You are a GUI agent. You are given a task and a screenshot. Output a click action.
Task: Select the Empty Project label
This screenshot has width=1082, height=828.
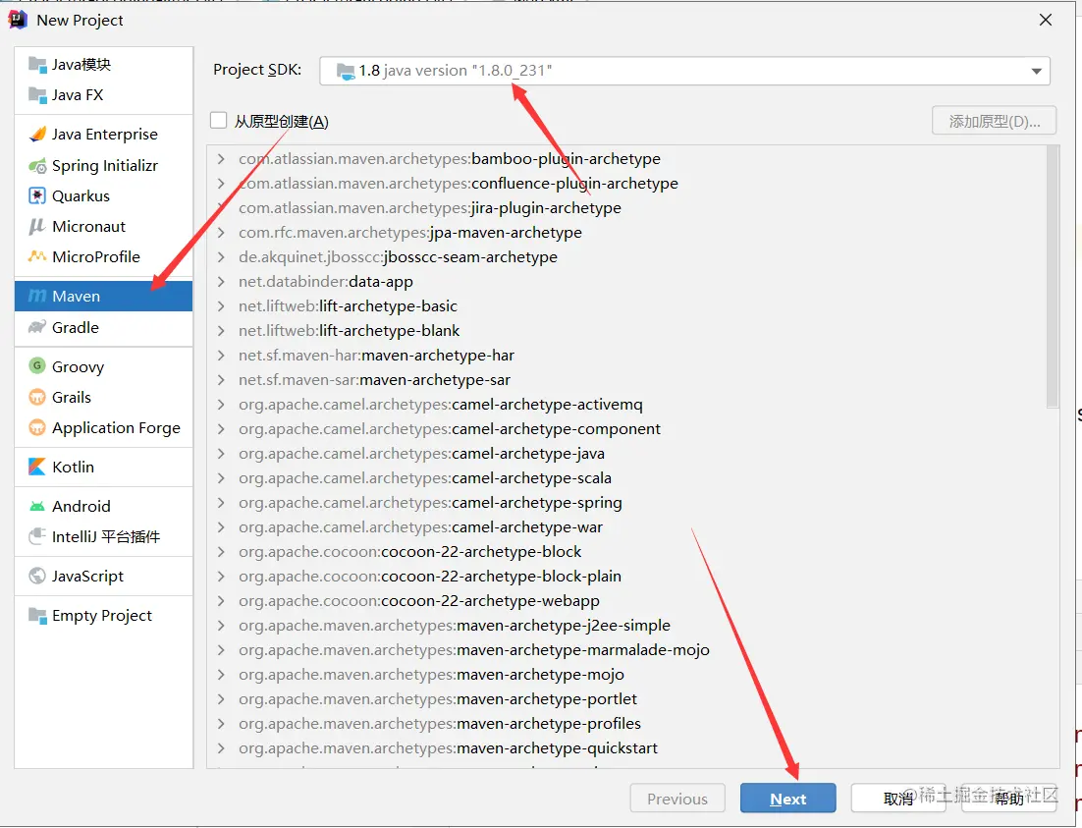pyautogui.click(x=102, y=615)
